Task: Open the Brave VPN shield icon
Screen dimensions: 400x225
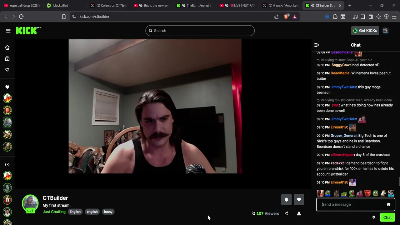Action: click(387, 17)
